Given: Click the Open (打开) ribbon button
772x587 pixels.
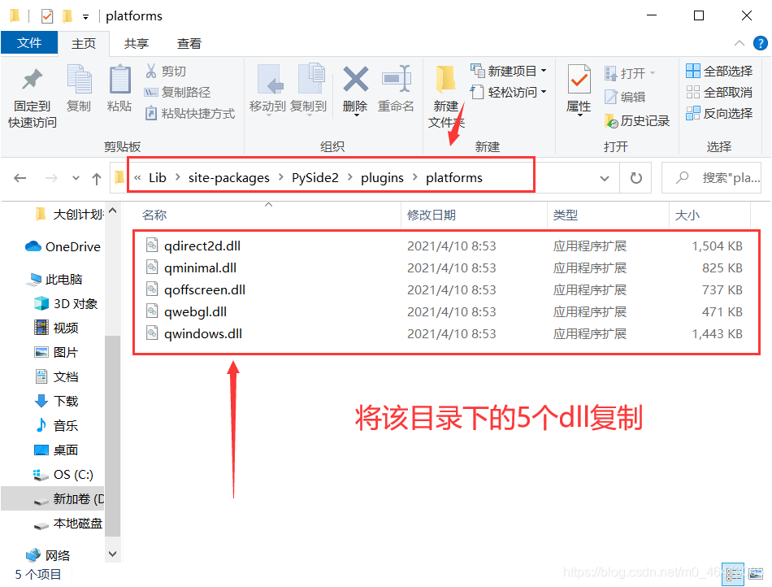Looking at the screenshot, I should tap(631, 73).
